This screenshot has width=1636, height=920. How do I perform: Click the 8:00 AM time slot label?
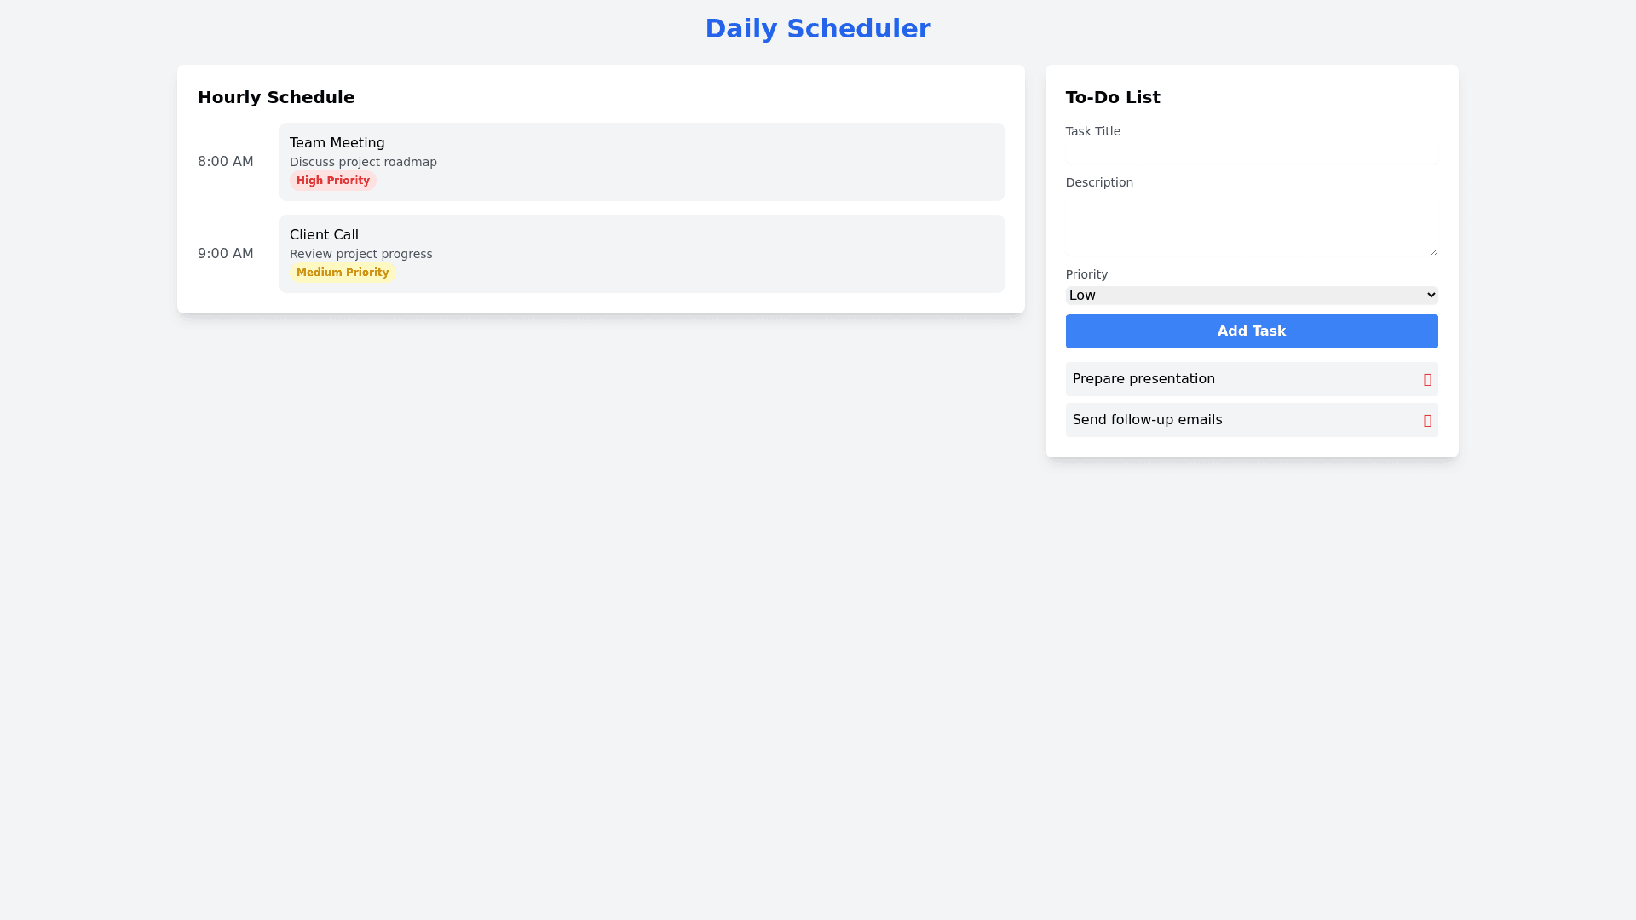coord(226,162)
